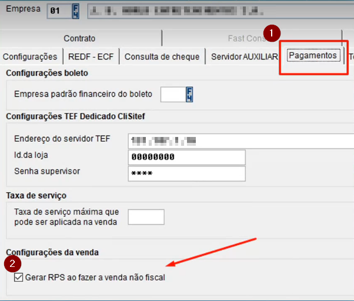The height and width of the screenshot is (301, 354).
Task: Click the red number 1 annotation badge
Action: click(x=271, y=33)
